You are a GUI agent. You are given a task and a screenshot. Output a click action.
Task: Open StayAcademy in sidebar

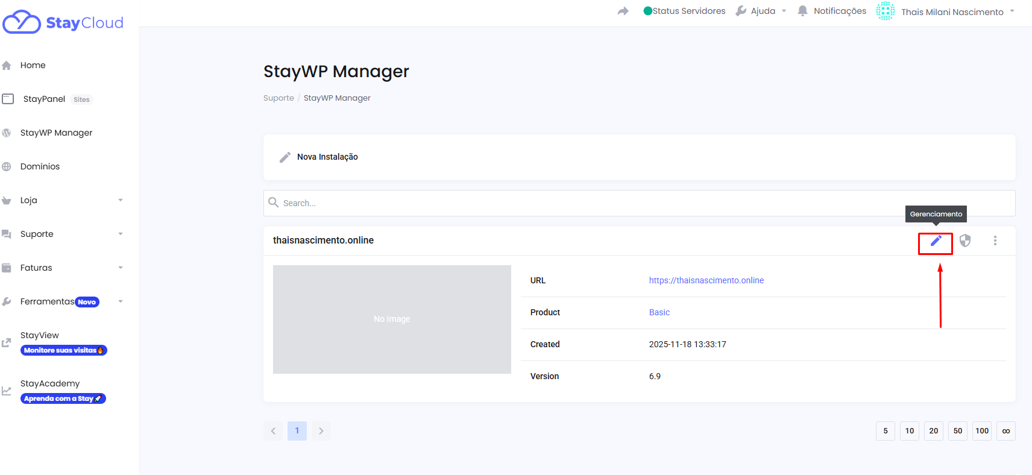pos(50,383)
